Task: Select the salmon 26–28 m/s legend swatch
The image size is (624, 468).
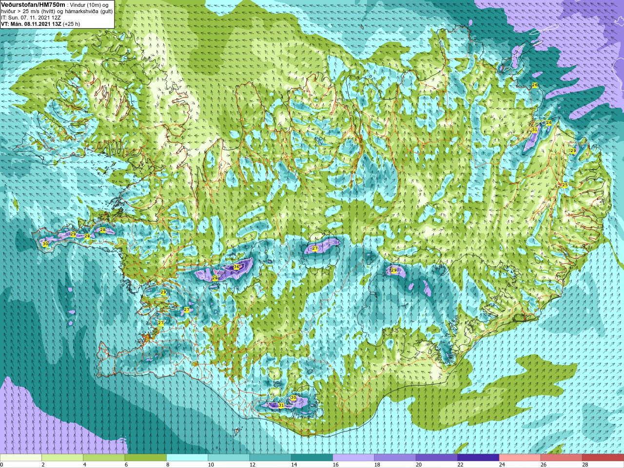Action: 561,458
